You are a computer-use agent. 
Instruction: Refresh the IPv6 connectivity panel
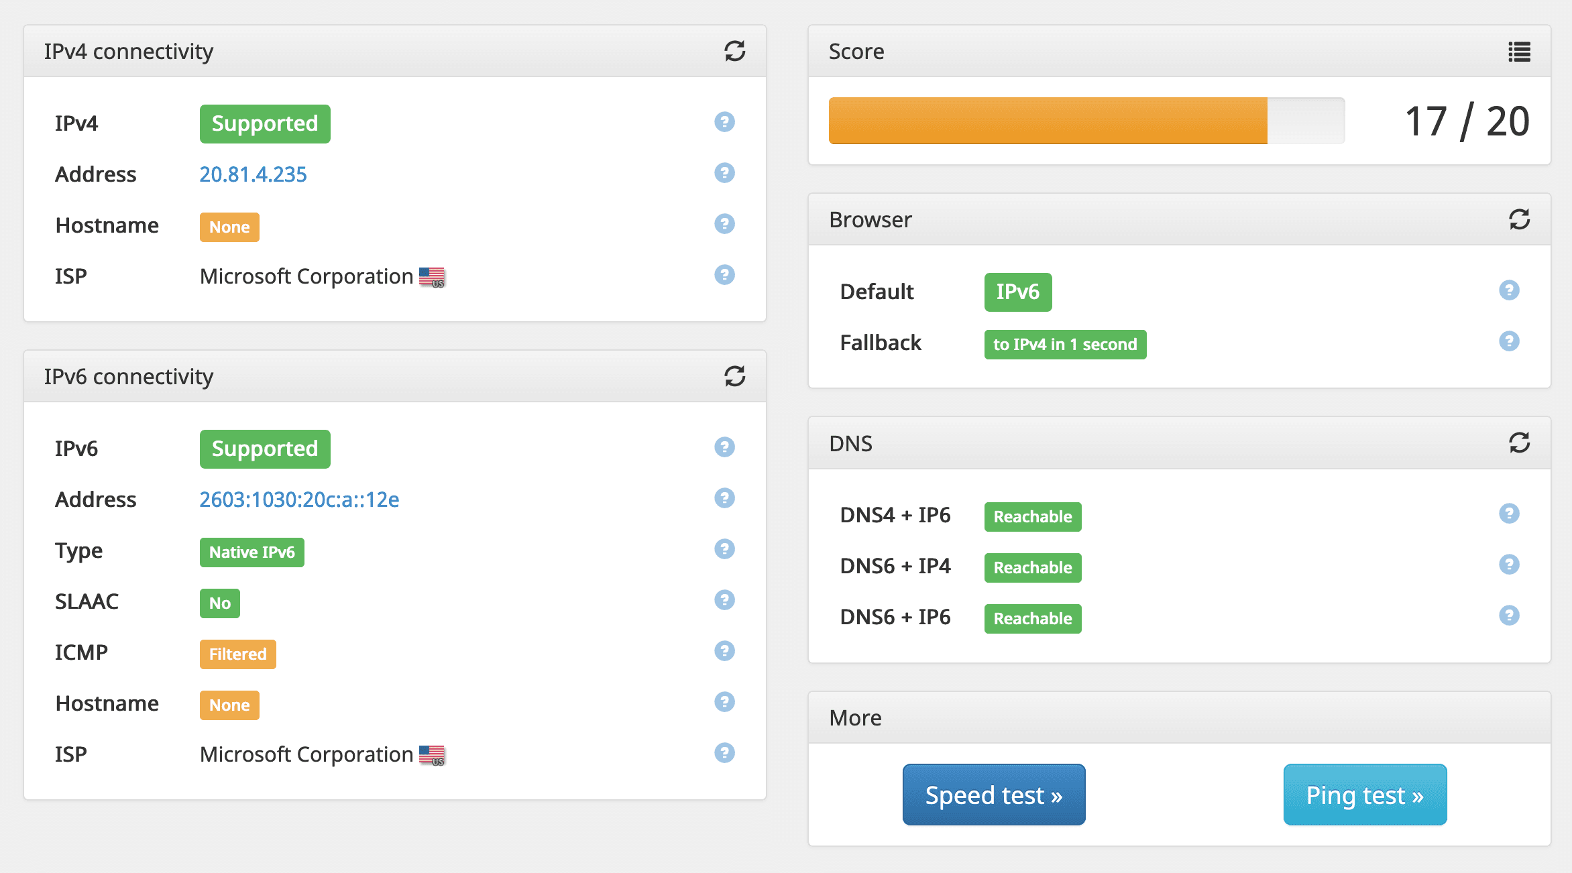click(734, 376)
